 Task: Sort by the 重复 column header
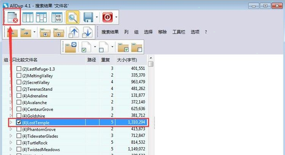click(x=105, y=60)
